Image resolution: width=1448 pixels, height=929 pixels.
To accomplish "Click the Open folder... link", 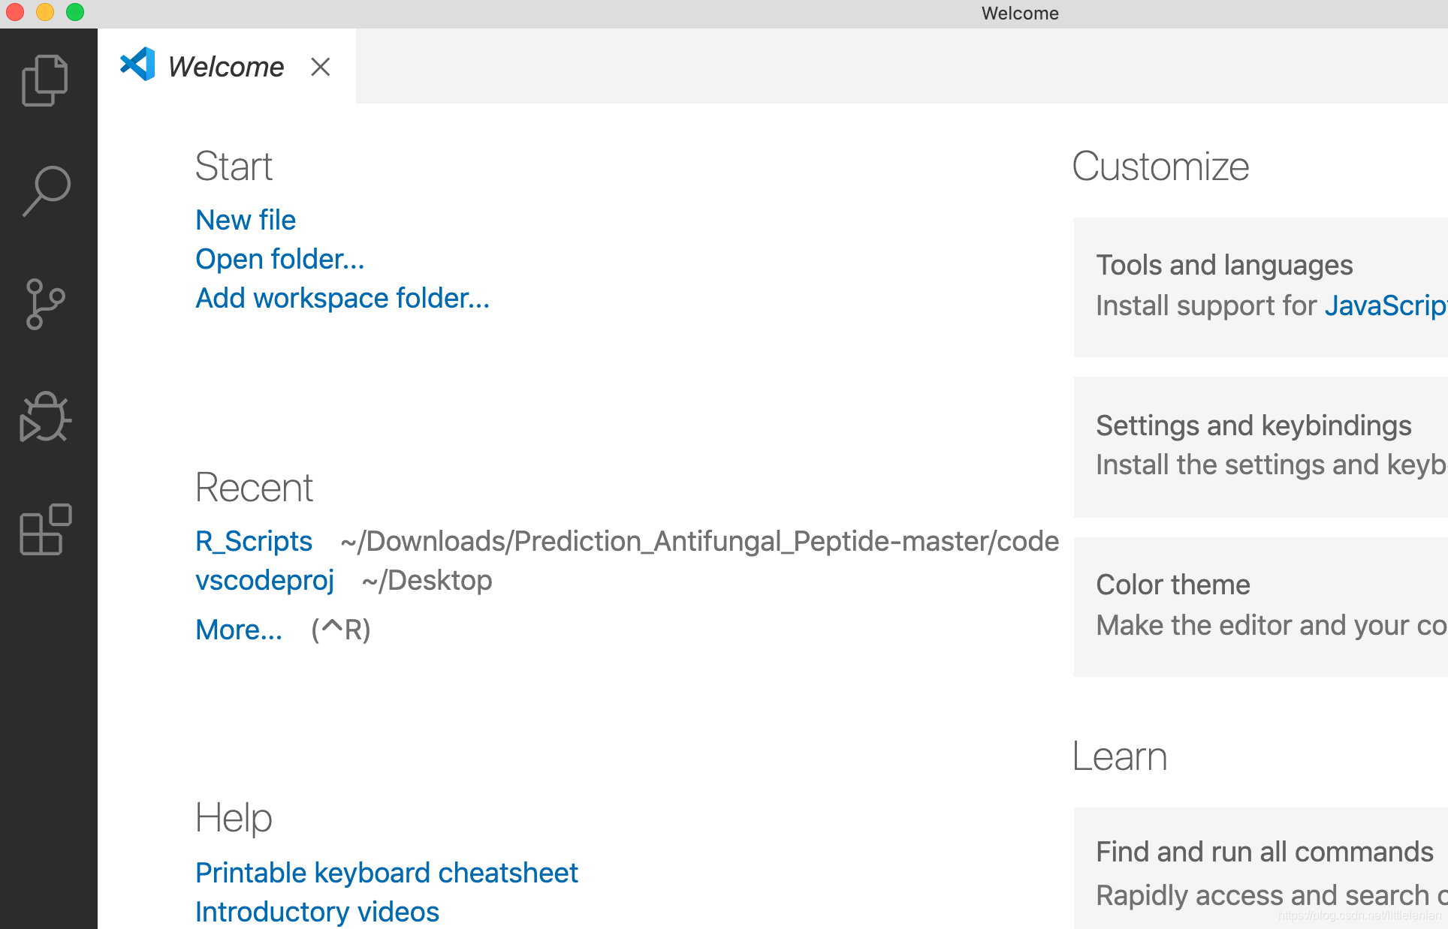I will point(279,259).
